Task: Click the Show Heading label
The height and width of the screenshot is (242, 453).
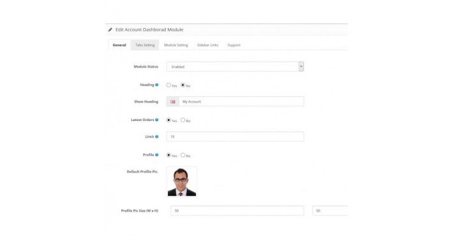Action: tap(146, 101)
